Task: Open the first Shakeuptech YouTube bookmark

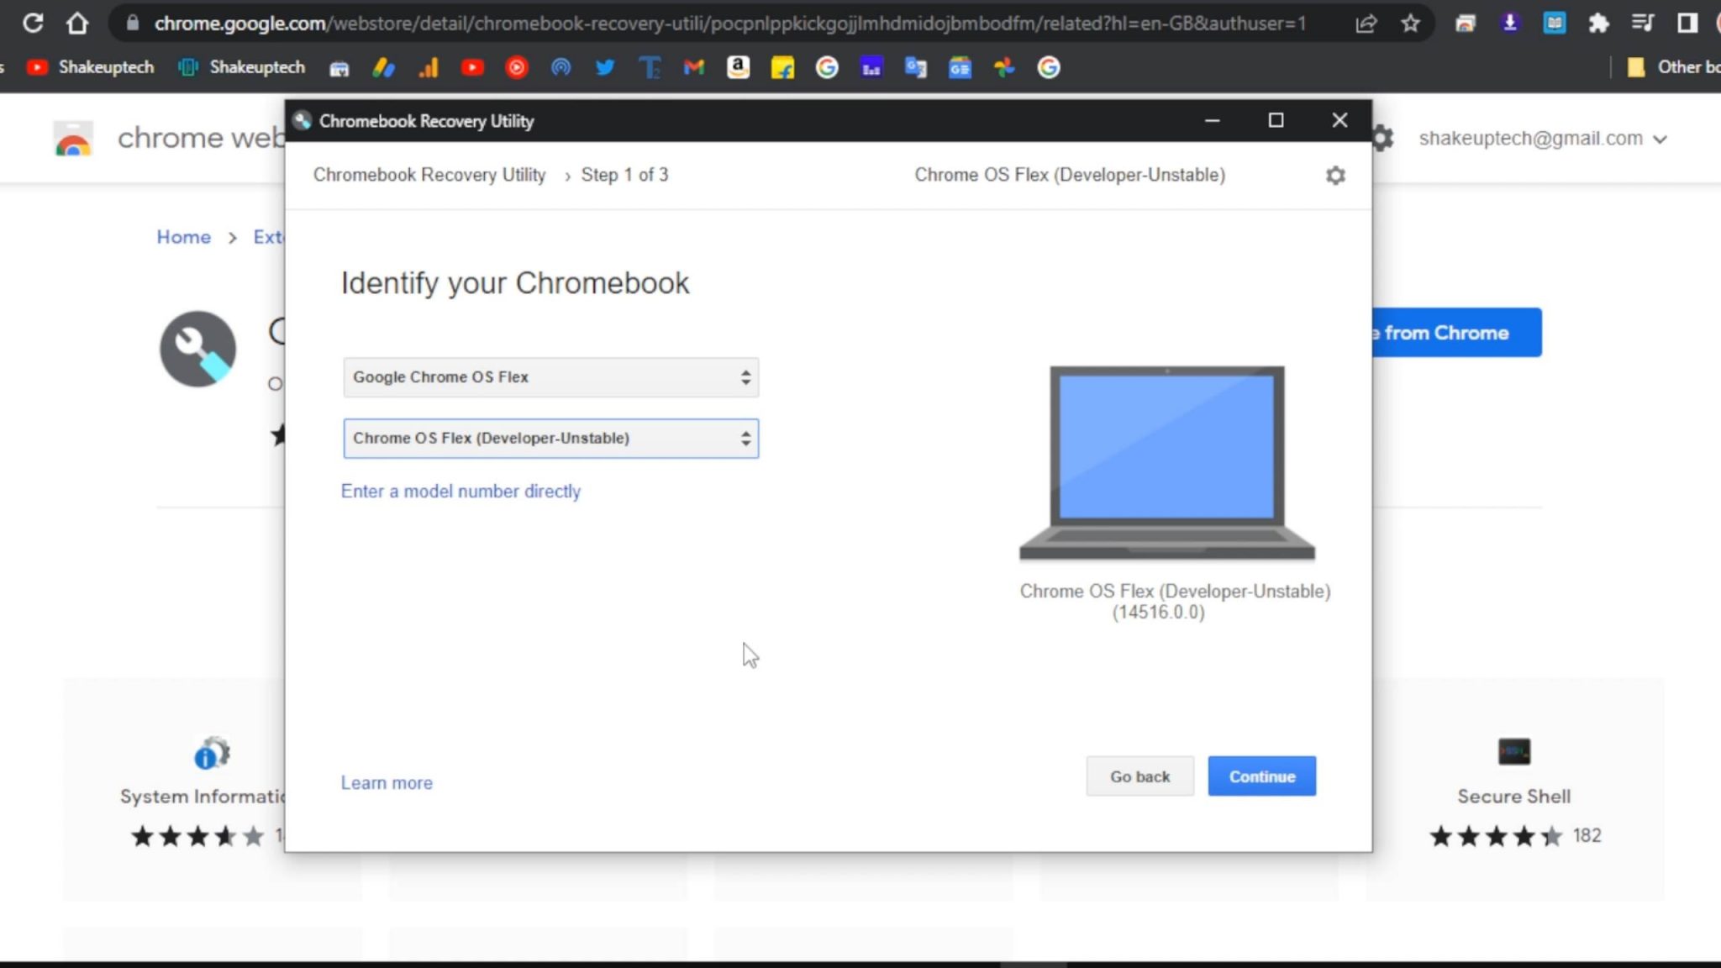Action: [x=91, y=67]
